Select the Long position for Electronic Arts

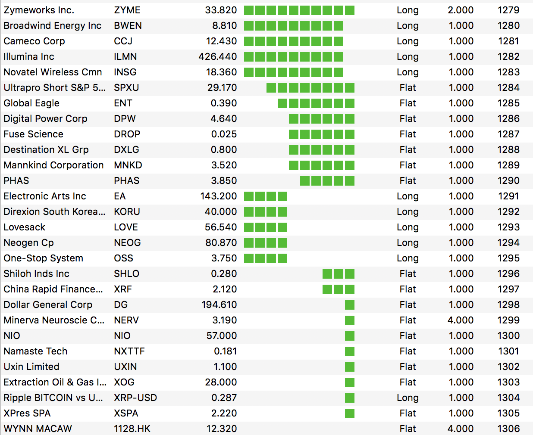point(408,196)
